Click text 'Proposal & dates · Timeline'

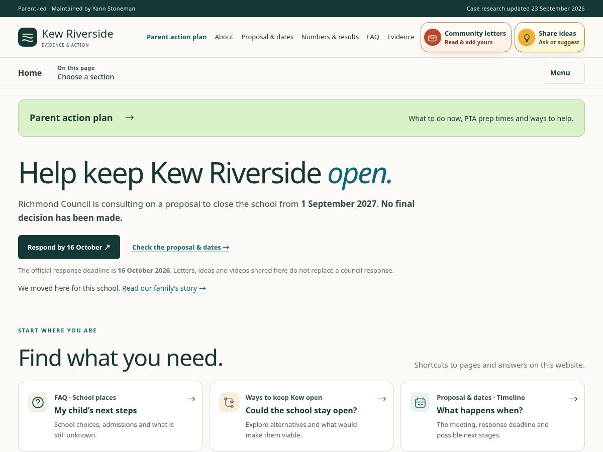pos(481,397)
